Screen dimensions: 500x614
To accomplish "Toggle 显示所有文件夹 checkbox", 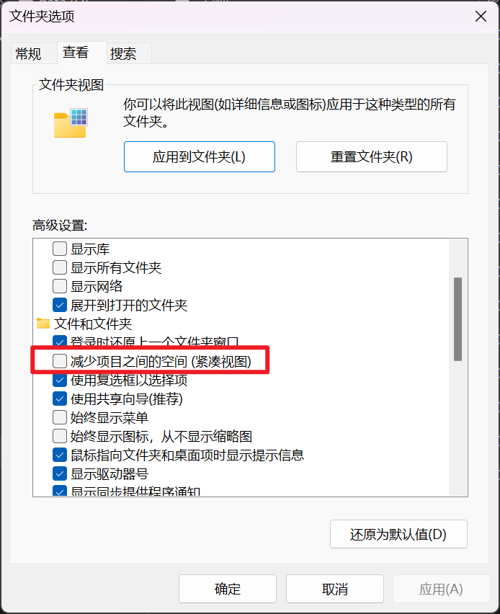I will tap(60, 267).
